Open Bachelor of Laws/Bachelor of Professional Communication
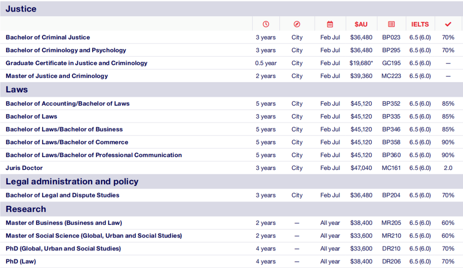 93,155
